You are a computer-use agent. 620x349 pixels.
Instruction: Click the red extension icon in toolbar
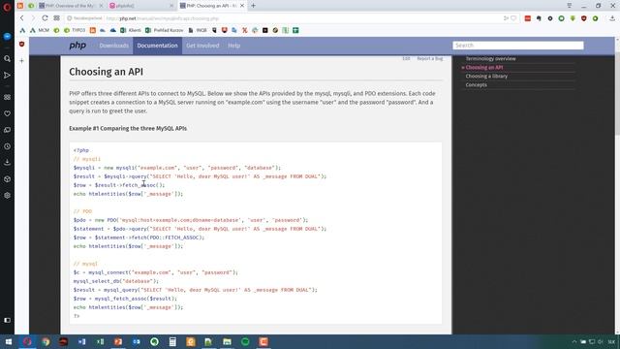pos(527,18)
